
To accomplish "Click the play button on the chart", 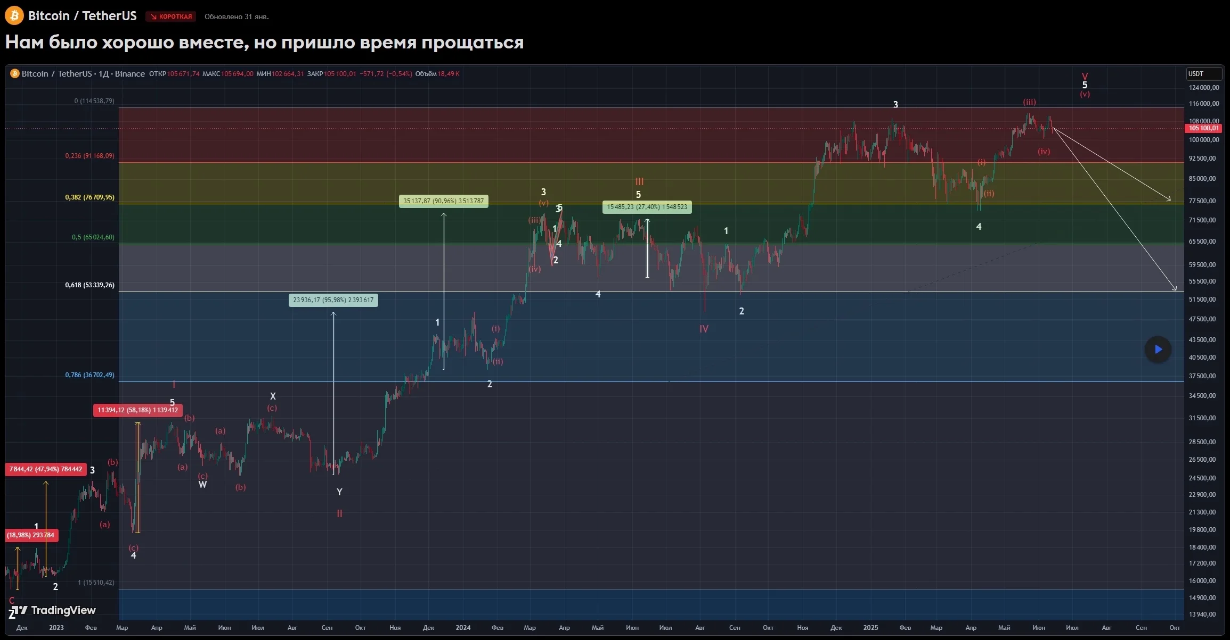I will (x=1158, y=350).
